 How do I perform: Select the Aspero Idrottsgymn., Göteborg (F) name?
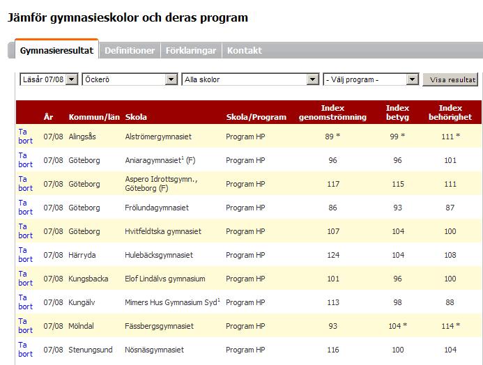(x=161, y=184)
